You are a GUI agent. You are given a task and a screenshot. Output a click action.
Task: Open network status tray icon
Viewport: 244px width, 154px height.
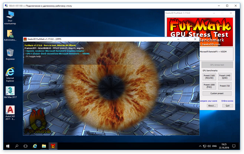point(205,146)
